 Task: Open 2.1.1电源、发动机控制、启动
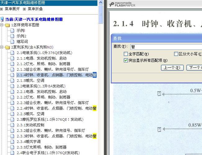(x=42, y=58)
